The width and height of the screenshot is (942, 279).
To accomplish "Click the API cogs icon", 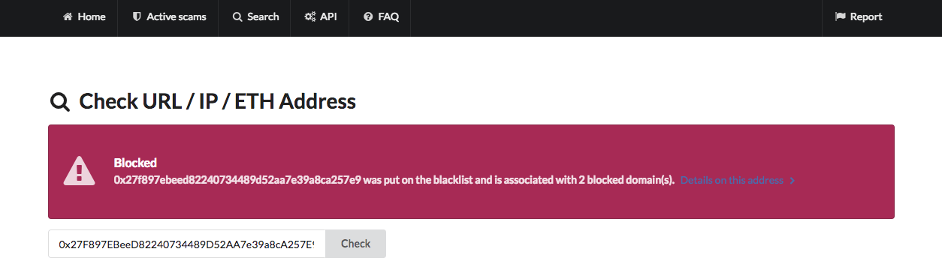I will [x=309, y=16].
